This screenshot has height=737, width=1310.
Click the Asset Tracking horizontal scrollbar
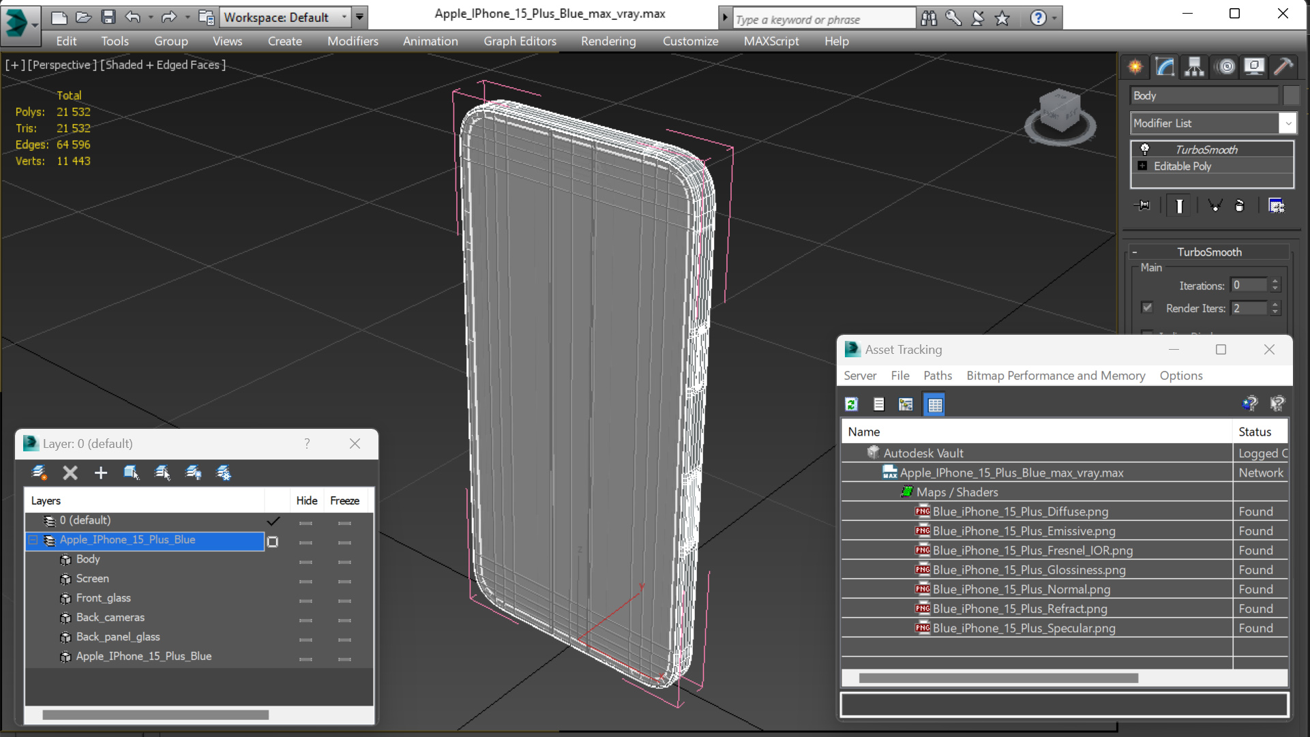coord(998,678)
